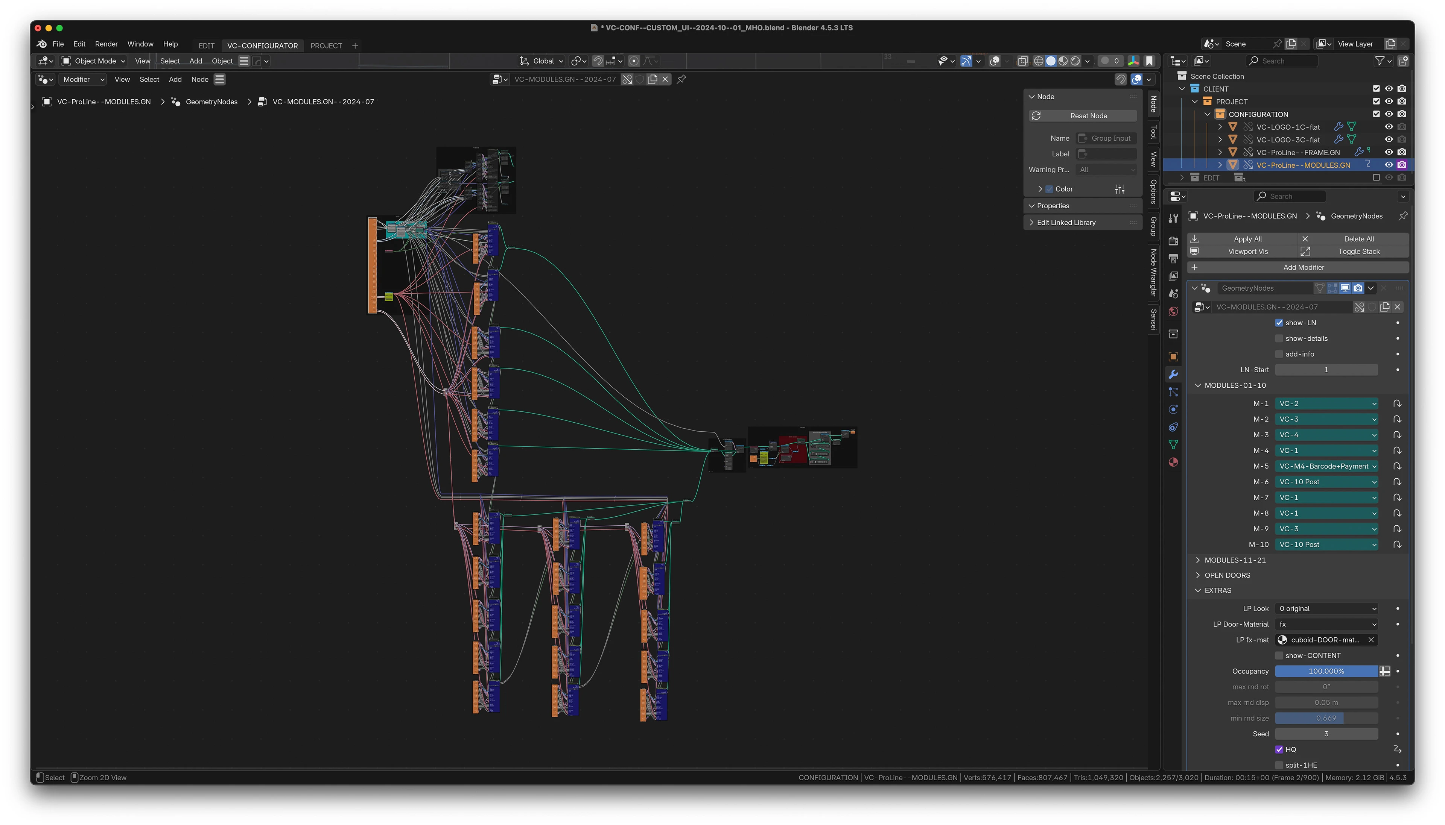Expand the MODULES-11-21 panel
1445x825 pixels.
(1235, 560)
